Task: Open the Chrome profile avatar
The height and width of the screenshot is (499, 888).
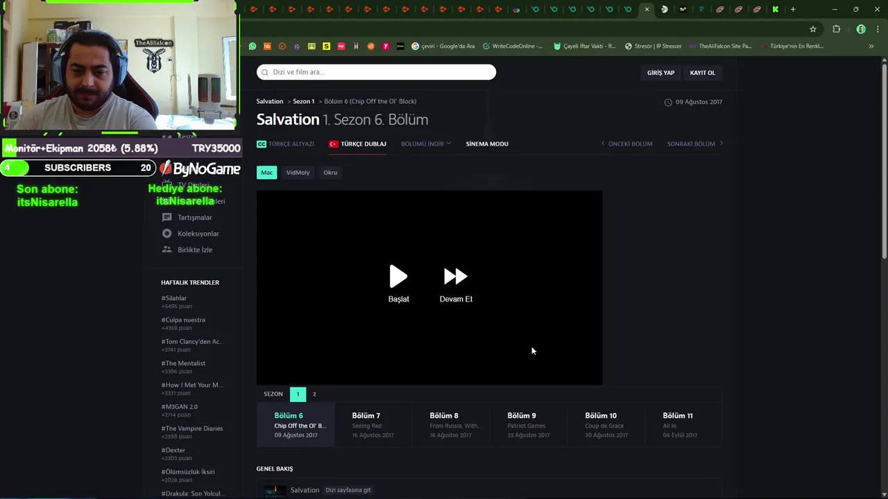Action: (861, 29)
